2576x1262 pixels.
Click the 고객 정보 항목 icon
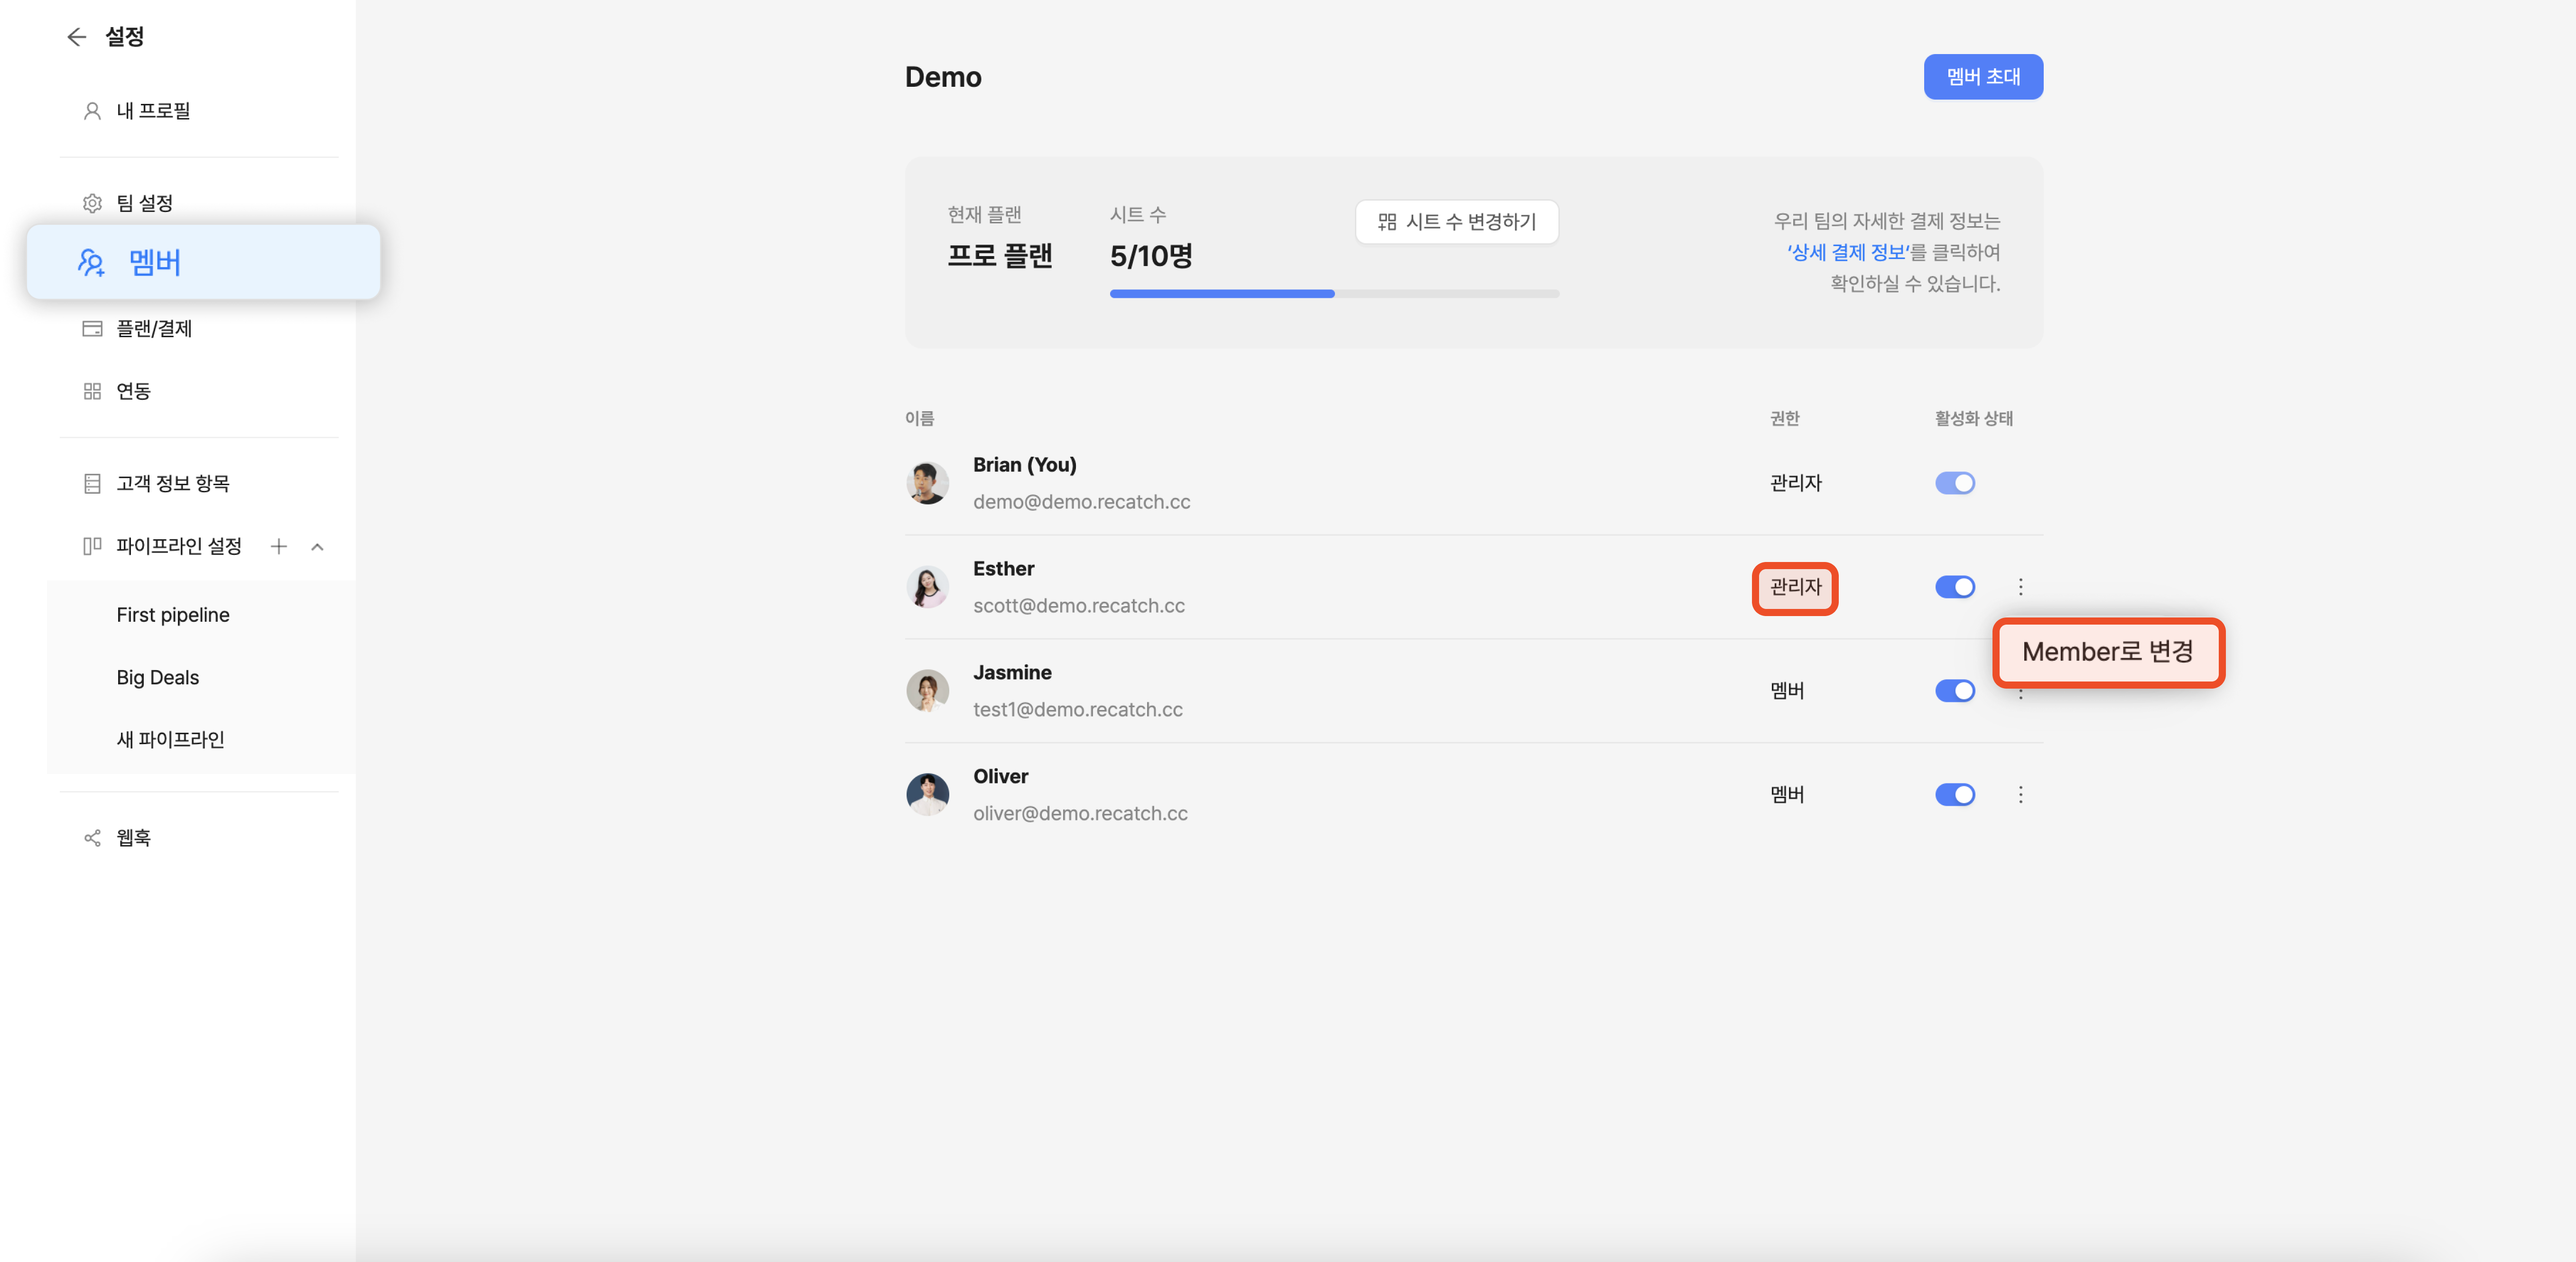coord(92,484)
